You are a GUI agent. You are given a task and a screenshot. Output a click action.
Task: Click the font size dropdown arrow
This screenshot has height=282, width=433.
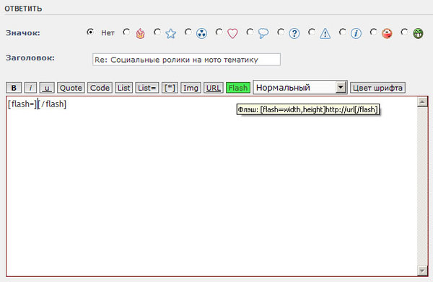pos(341,88)
